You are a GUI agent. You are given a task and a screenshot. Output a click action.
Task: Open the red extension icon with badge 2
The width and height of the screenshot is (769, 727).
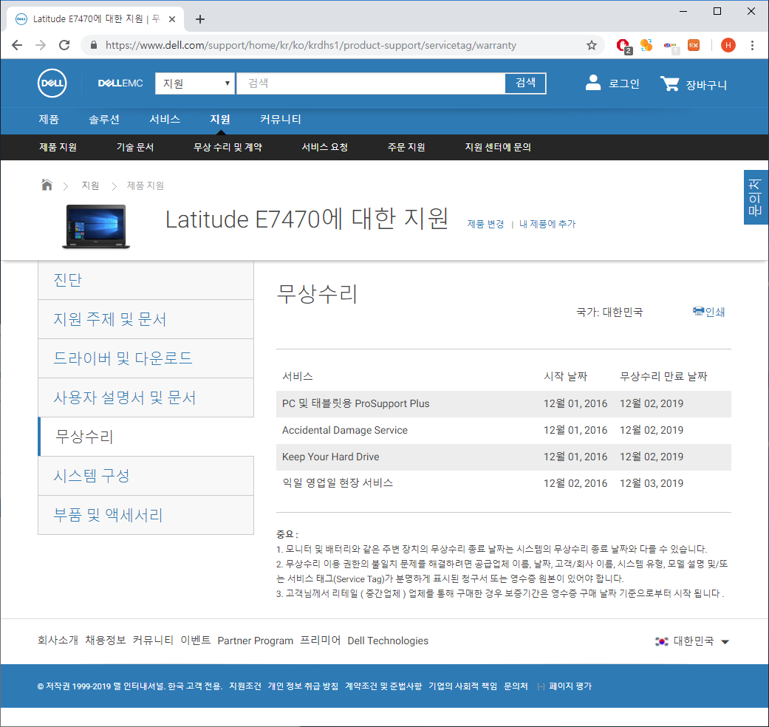(623, 46)
